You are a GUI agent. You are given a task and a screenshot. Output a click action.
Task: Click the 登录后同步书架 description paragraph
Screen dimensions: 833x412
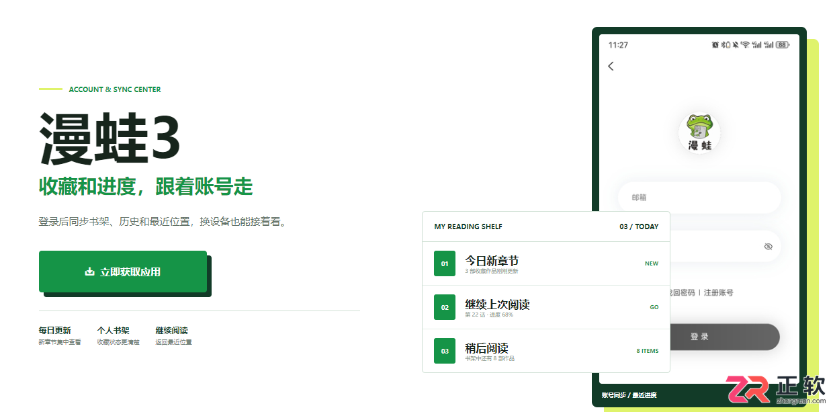(165, 222)
